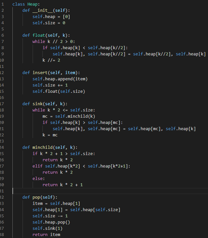Screen dimensions: 208x238
Task: Click line number 3 in the gutter
Action: [x=3, y=17]
